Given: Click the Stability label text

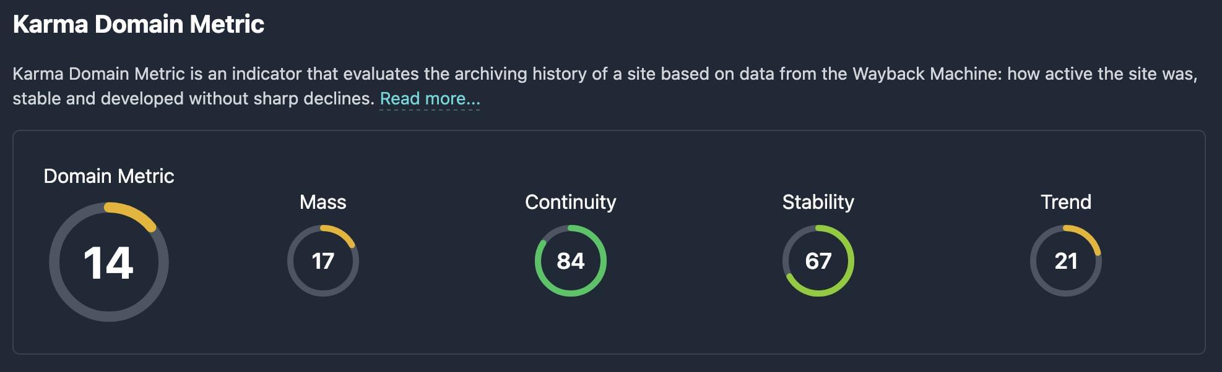Looking at the screenshot, I should pyautogui.click(x=819, y=201).
